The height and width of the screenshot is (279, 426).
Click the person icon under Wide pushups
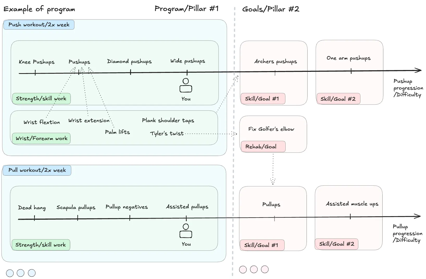coord(186,85)
